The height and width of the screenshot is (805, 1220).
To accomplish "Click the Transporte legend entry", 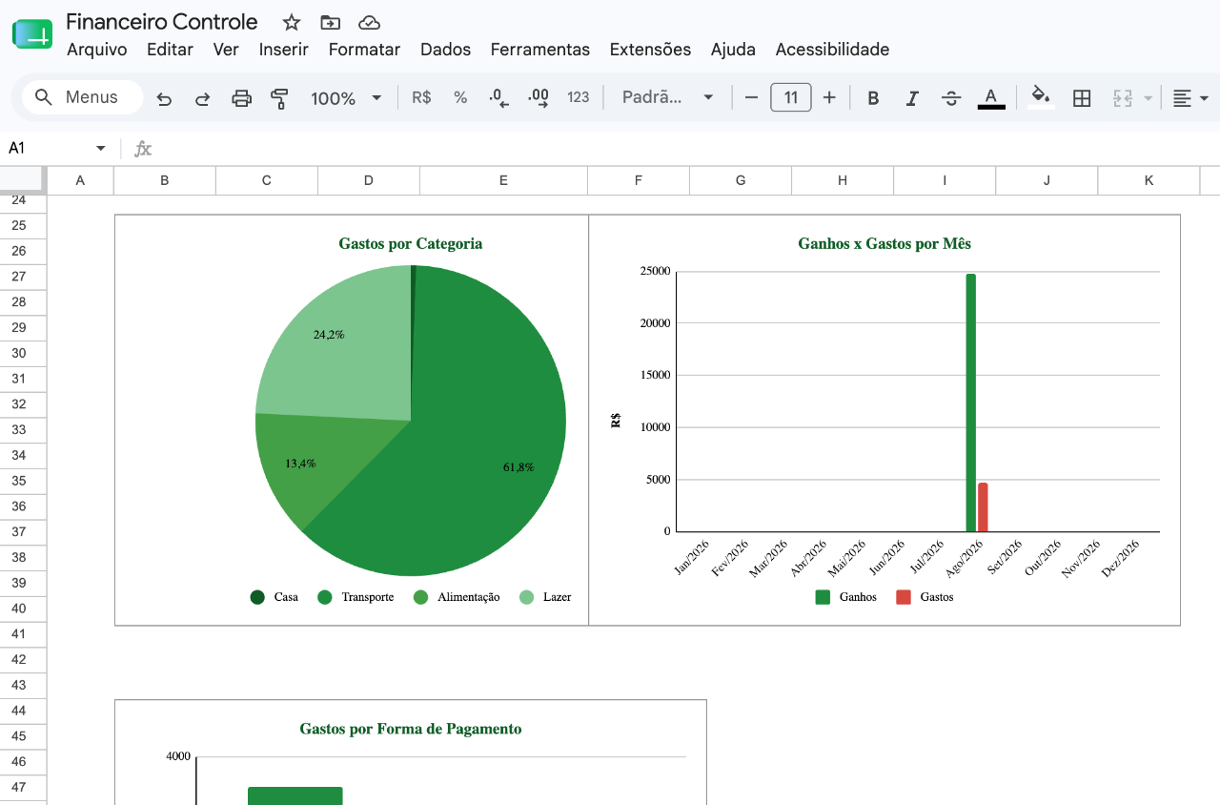I will [x=356, y=597].
